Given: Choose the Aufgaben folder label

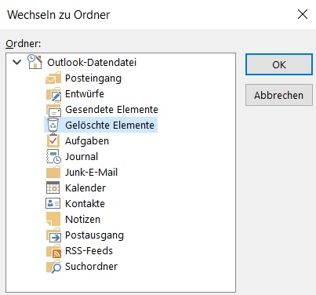Looking at the screenshot, I should 87,141.
